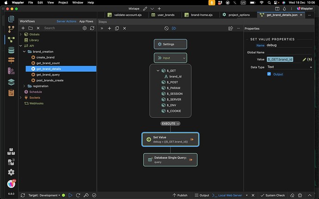Click the System Check button
This screenshot has height=199, width=319.
(273, 195)
